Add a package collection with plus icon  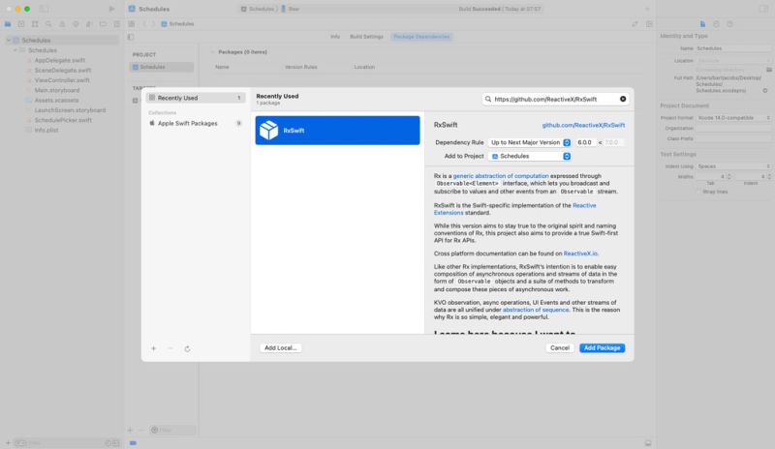pyautogui.click(x=154, y=348)
